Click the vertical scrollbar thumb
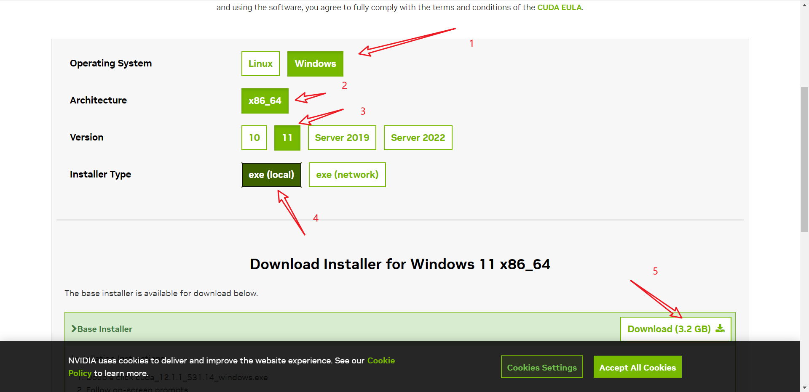 (804, 159)
